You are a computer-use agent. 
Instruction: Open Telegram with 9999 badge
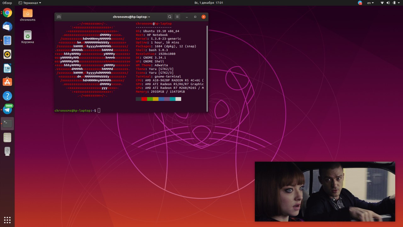pos(8,109)
